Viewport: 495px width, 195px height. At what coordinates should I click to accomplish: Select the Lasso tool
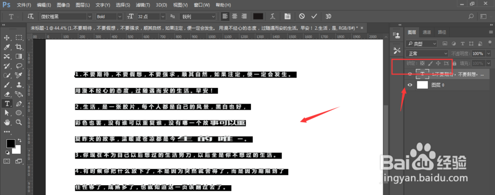point(19,66)
